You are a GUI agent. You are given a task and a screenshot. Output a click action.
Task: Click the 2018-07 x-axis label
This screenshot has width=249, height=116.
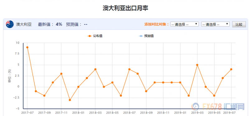click(x=129, y=113)
